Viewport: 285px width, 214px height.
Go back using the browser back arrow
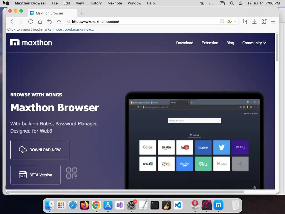(12, 22)
